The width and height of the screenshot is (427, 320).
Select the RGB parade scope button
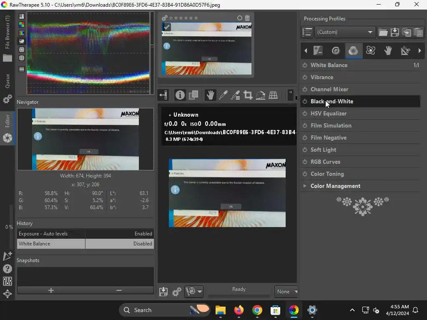pos(22,33)
